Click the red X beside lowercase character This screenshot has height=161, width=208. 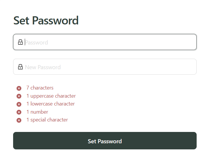click(19, 104)
